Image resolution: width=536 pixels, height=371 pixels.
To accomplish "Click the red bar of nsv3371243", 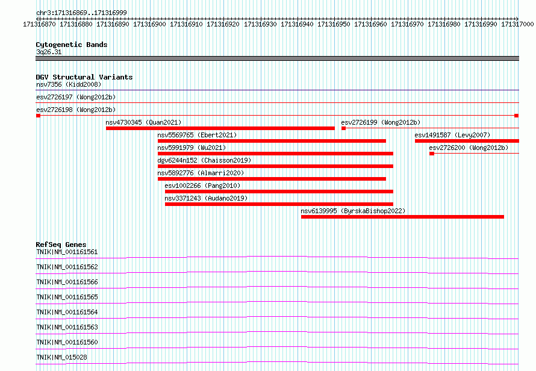I will tap(279, 204).
